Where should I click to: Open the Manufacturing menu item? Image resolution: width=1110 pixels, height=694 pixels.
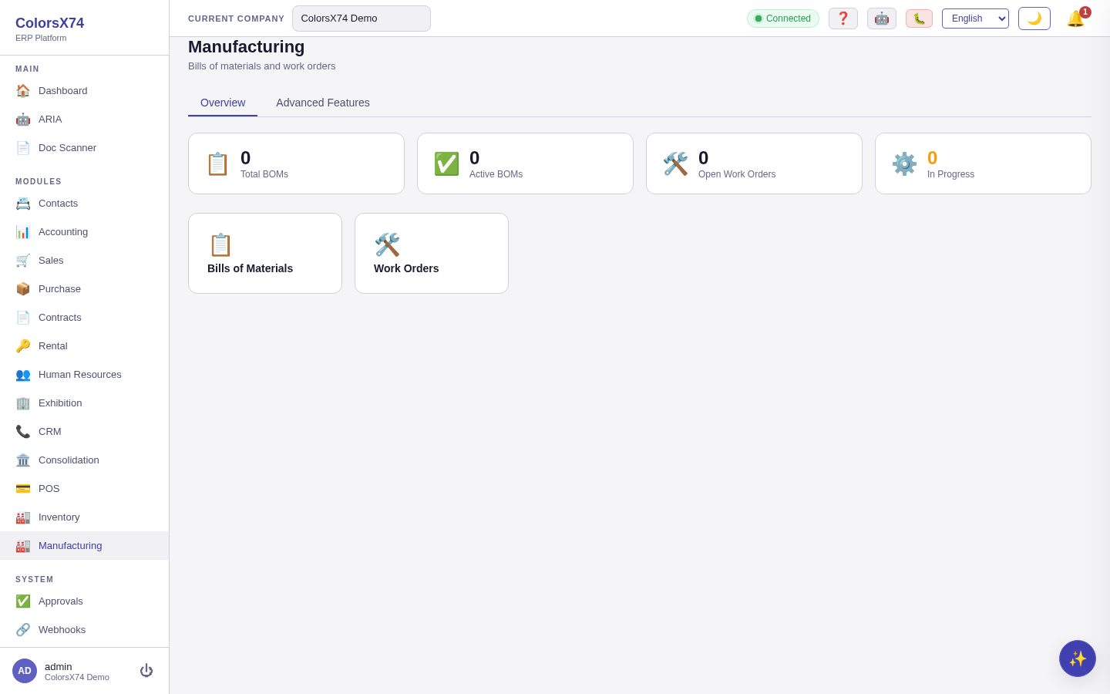click(85, 545)
